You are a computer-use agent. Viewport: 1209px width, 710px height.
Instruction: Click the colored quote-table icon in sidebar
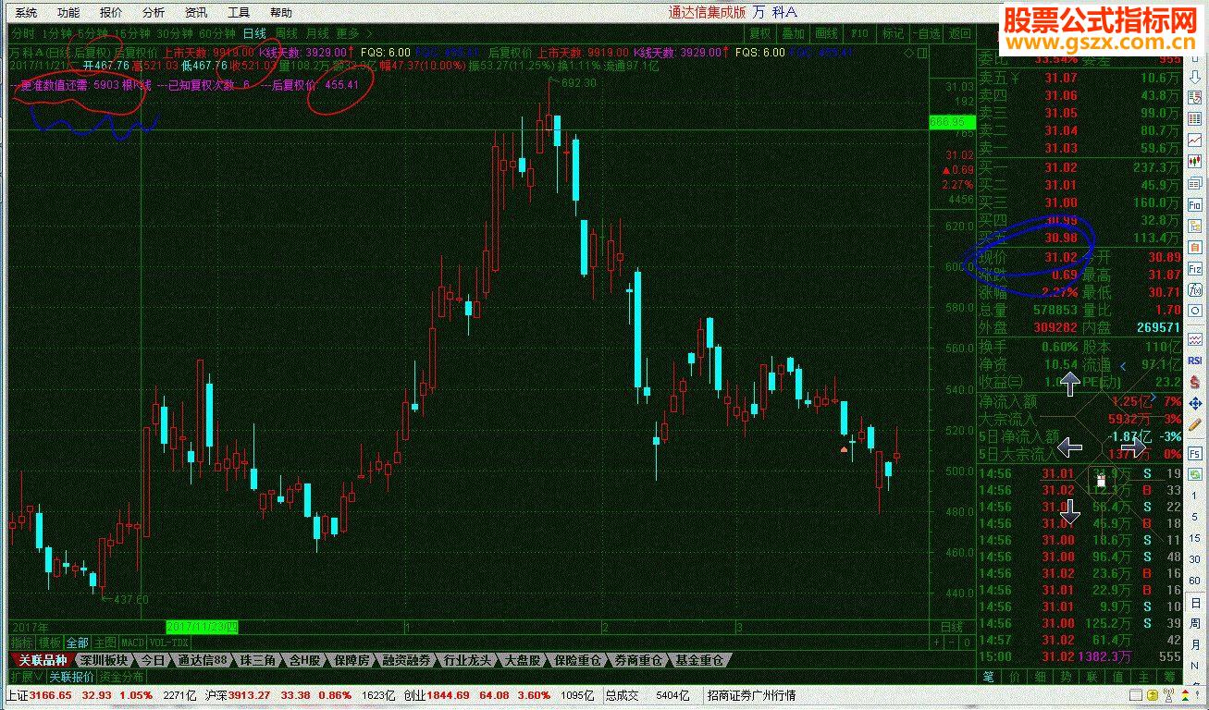point(1195,118)
